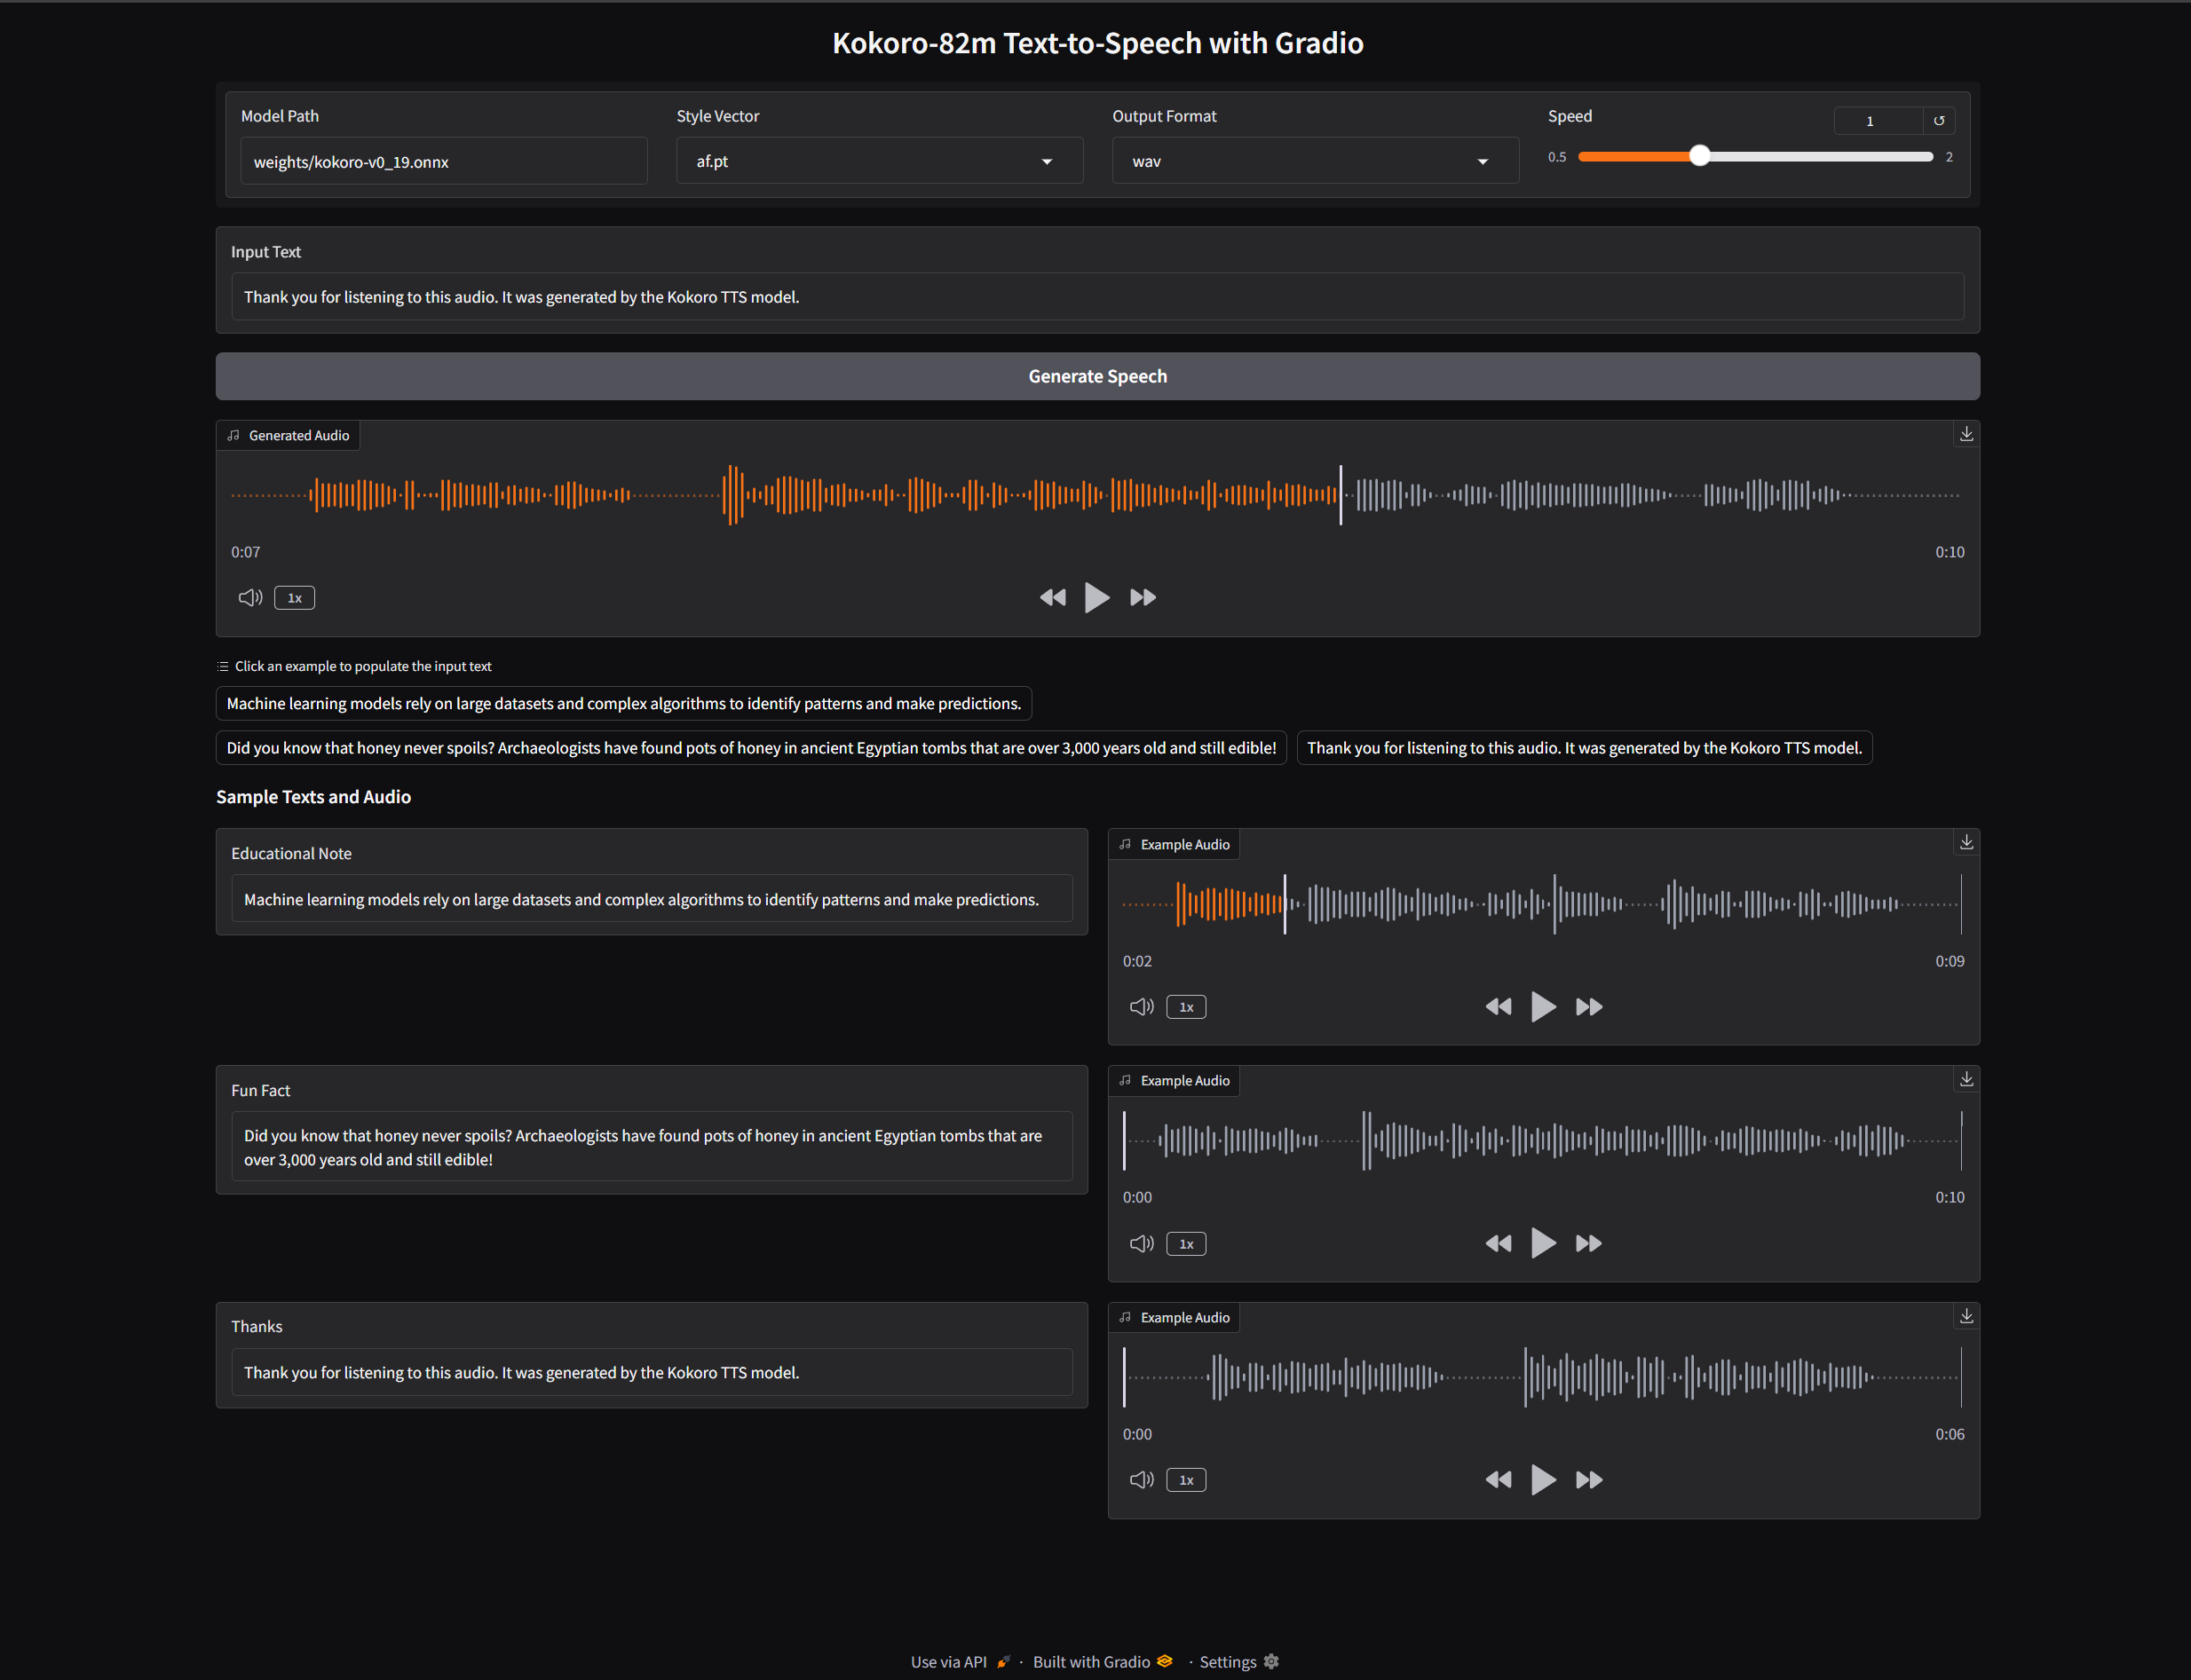The width and height of the screenshot is (2191, 1680).
Task: Change Educational Note audio speed 1x
Action: [x=1185, y=1007]
